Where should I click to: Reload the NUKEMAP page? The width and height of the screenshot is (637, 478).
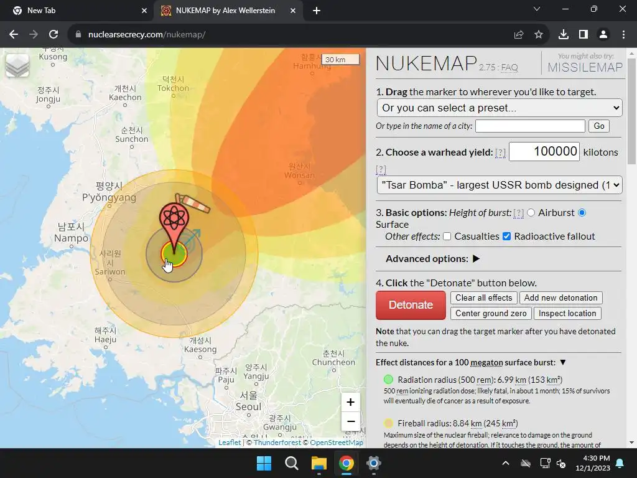(53, 35)
